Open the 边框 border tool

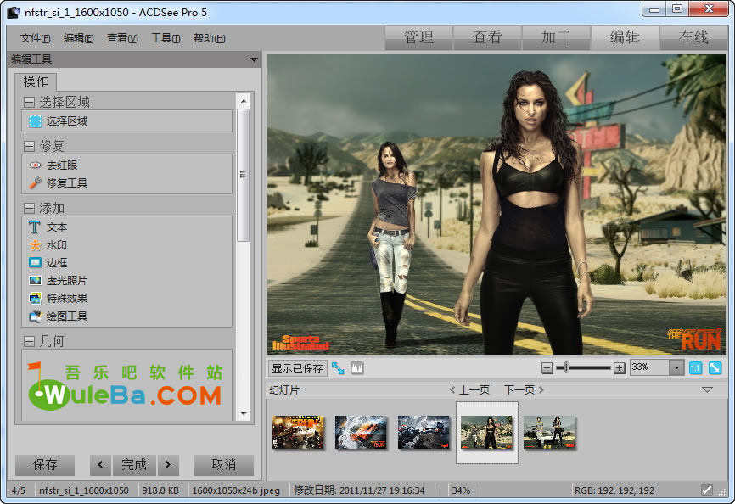[48, 263]
